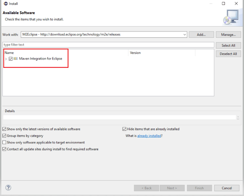The height and width of the screenshot is (196, 244).
Task: Disable Group items by category
Action: click(x=4, y=136)
